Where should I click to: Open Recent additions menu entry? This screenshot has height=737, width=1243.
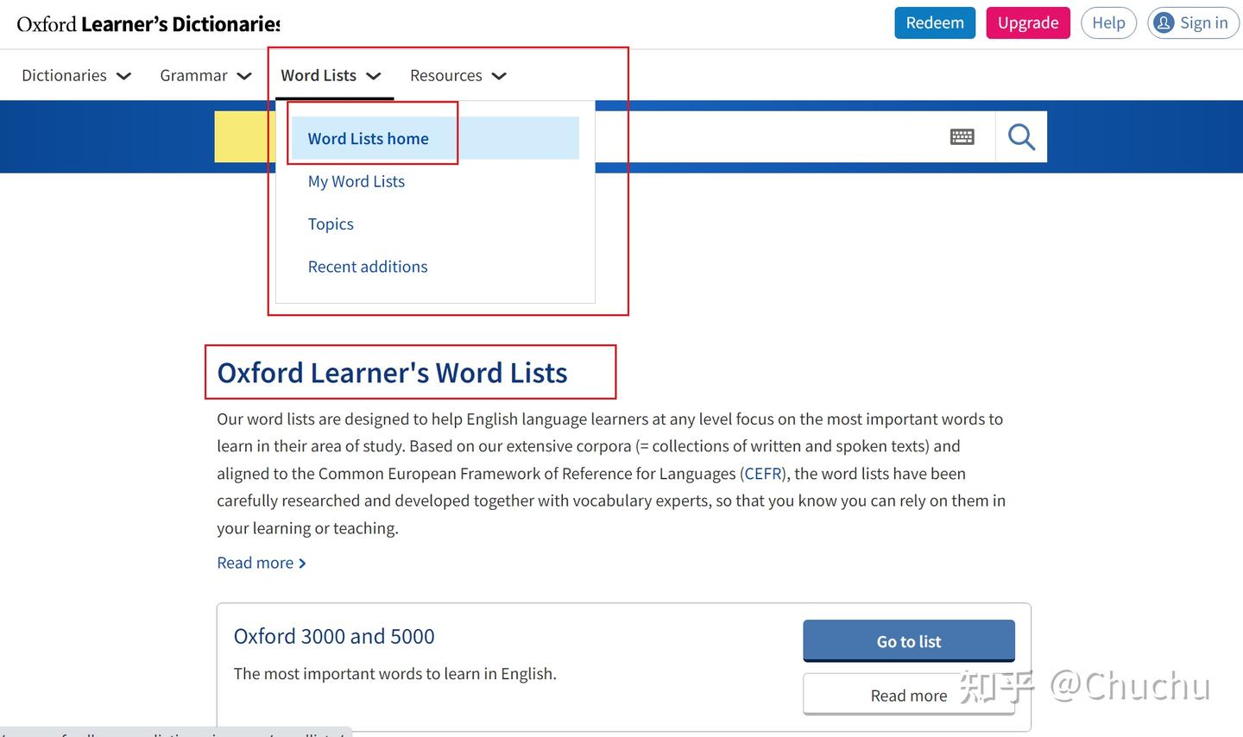click(x=368, y=267)
